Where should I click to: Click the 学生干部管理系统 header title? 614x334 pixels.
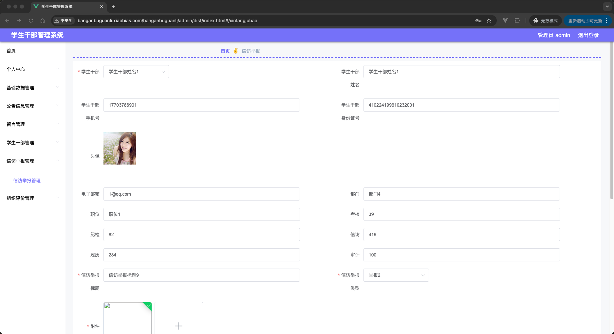coord(37,35)
